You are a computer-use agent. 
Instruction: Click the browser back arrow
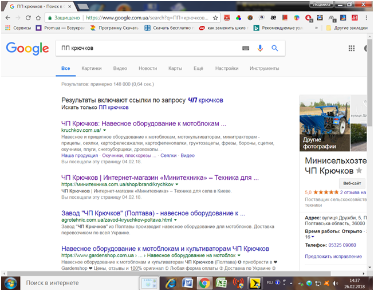coord(7,18)
